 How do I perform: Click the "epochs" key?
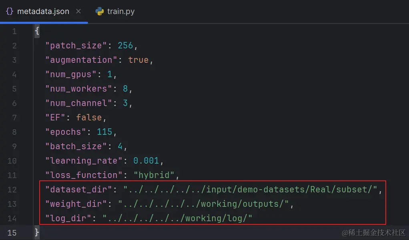coord(66,132)
